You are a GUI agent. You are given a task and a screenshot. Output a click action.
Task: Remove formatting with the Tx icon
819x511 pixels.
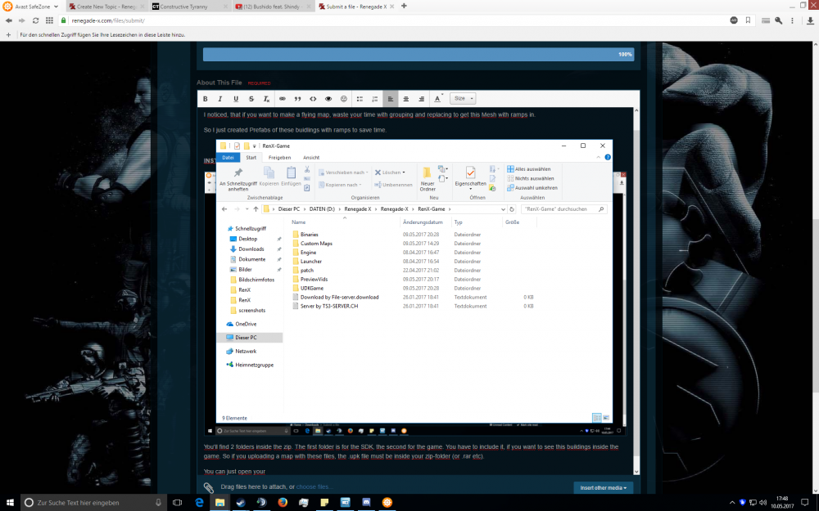(x=266, y=99)
